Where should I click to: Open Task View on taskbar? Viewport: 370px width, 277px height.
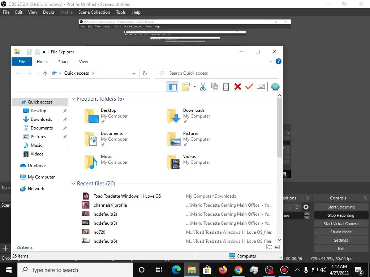(159, 270)
